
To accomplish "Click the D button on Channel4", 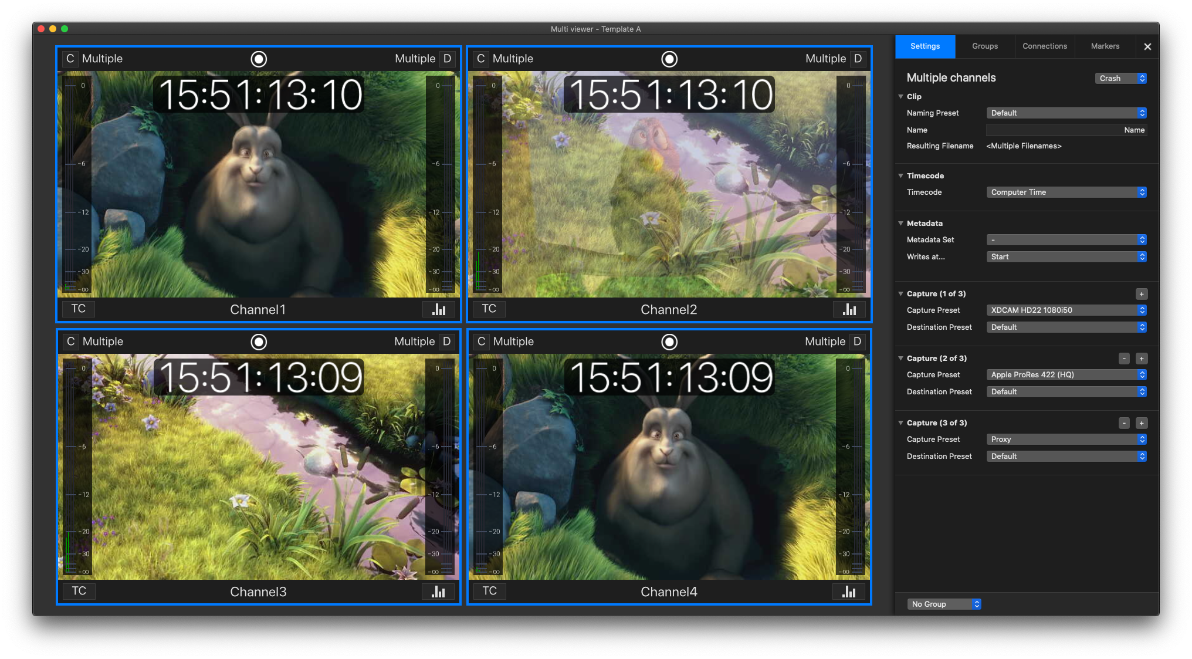I will point(858,342).
